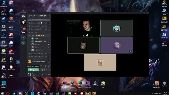Screen dimensions: 169x95
Task: Turn off camera with the green Video button
Action: click(33, 70)
